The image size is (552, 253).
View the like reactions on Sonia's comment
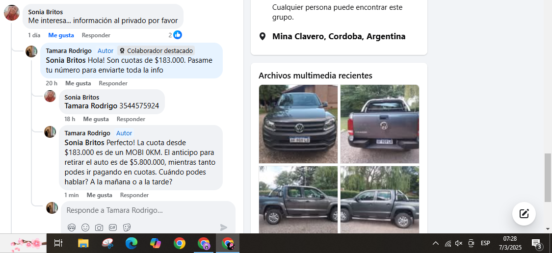(175, 35)
